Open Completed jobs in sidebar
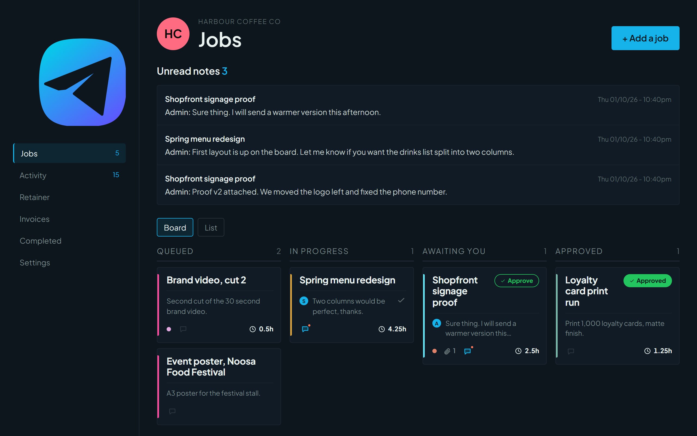Image resolution: width=697 pixels, height=436 pixels. [69, 241]
